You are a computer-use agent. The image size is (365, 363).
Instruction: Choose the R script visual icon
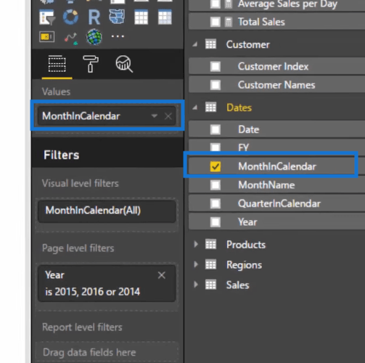pos(94,17)
